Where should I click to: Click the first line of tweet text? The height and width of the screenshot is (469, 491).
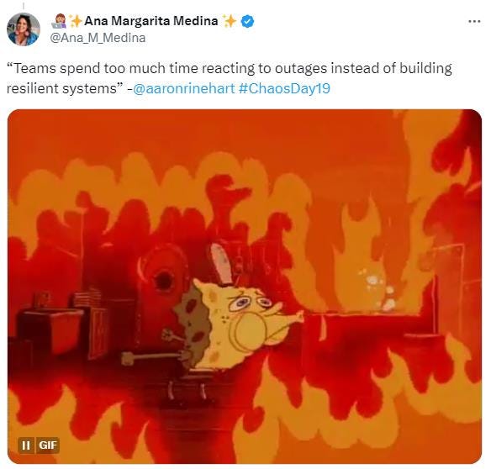(230, 68)
